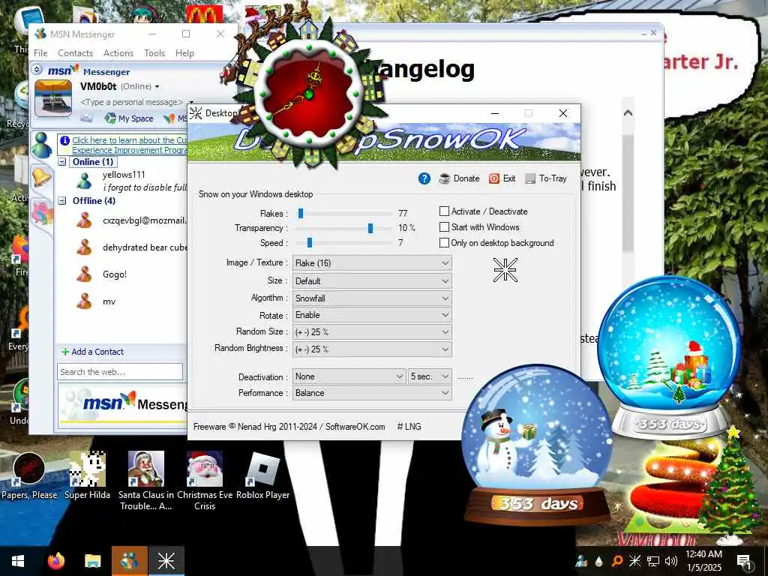Screen dimensions: 768x576
Task: Open the MSN Messenger File menu
Action: pyautogui.click(x=40, y=53)
